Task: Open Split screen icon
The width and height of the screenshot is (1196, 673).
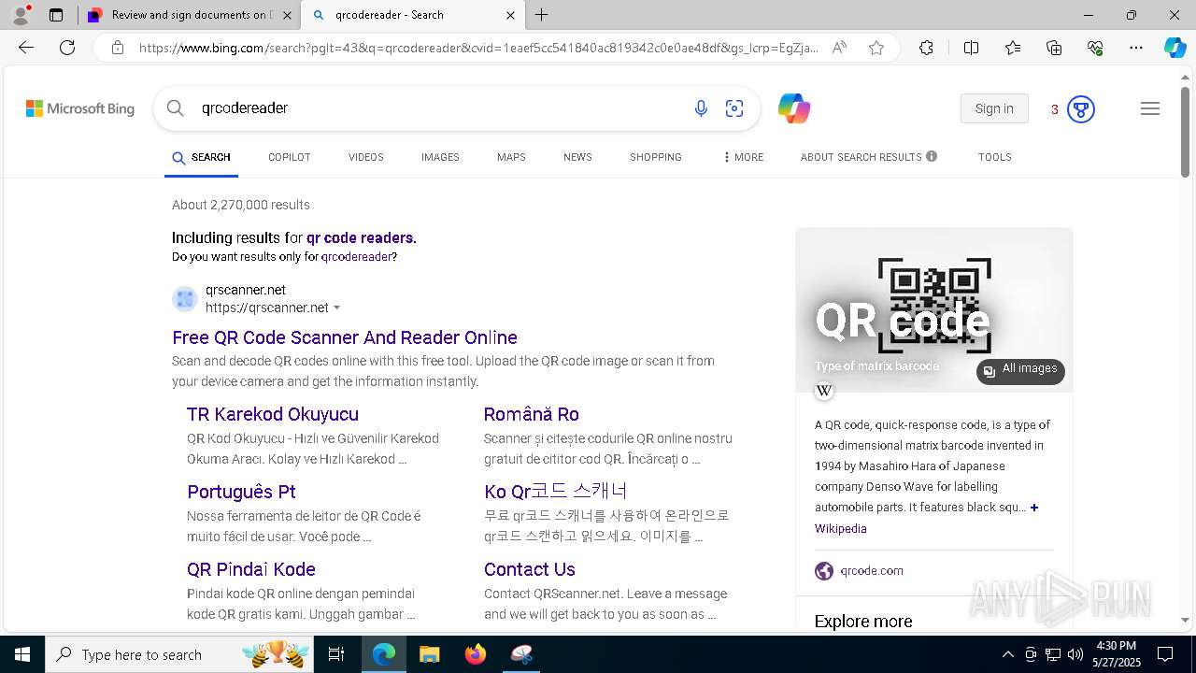Action: pos(971,48)
